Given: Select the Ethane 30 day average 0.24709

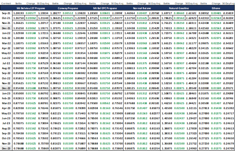Looking at the screenshot, I should tap(228, 148).
